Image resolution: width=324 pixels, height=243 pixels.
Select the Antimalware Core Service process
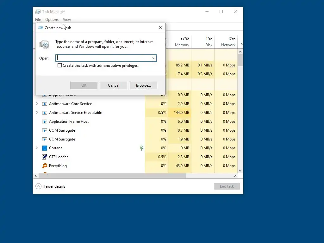coord(70,104)
